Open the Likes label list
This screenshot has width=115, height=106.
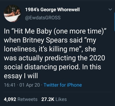pyautogui.click(x=61, y=99)
